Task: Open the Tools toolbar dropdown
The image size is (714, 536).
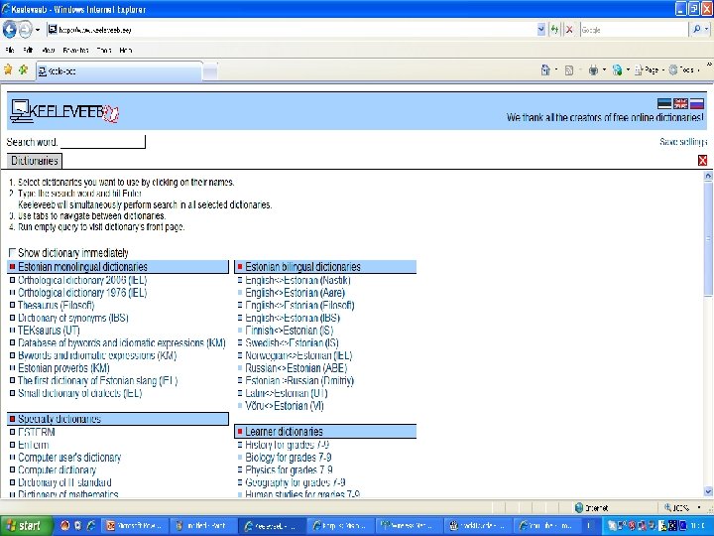Action: (x=684, y=70)
